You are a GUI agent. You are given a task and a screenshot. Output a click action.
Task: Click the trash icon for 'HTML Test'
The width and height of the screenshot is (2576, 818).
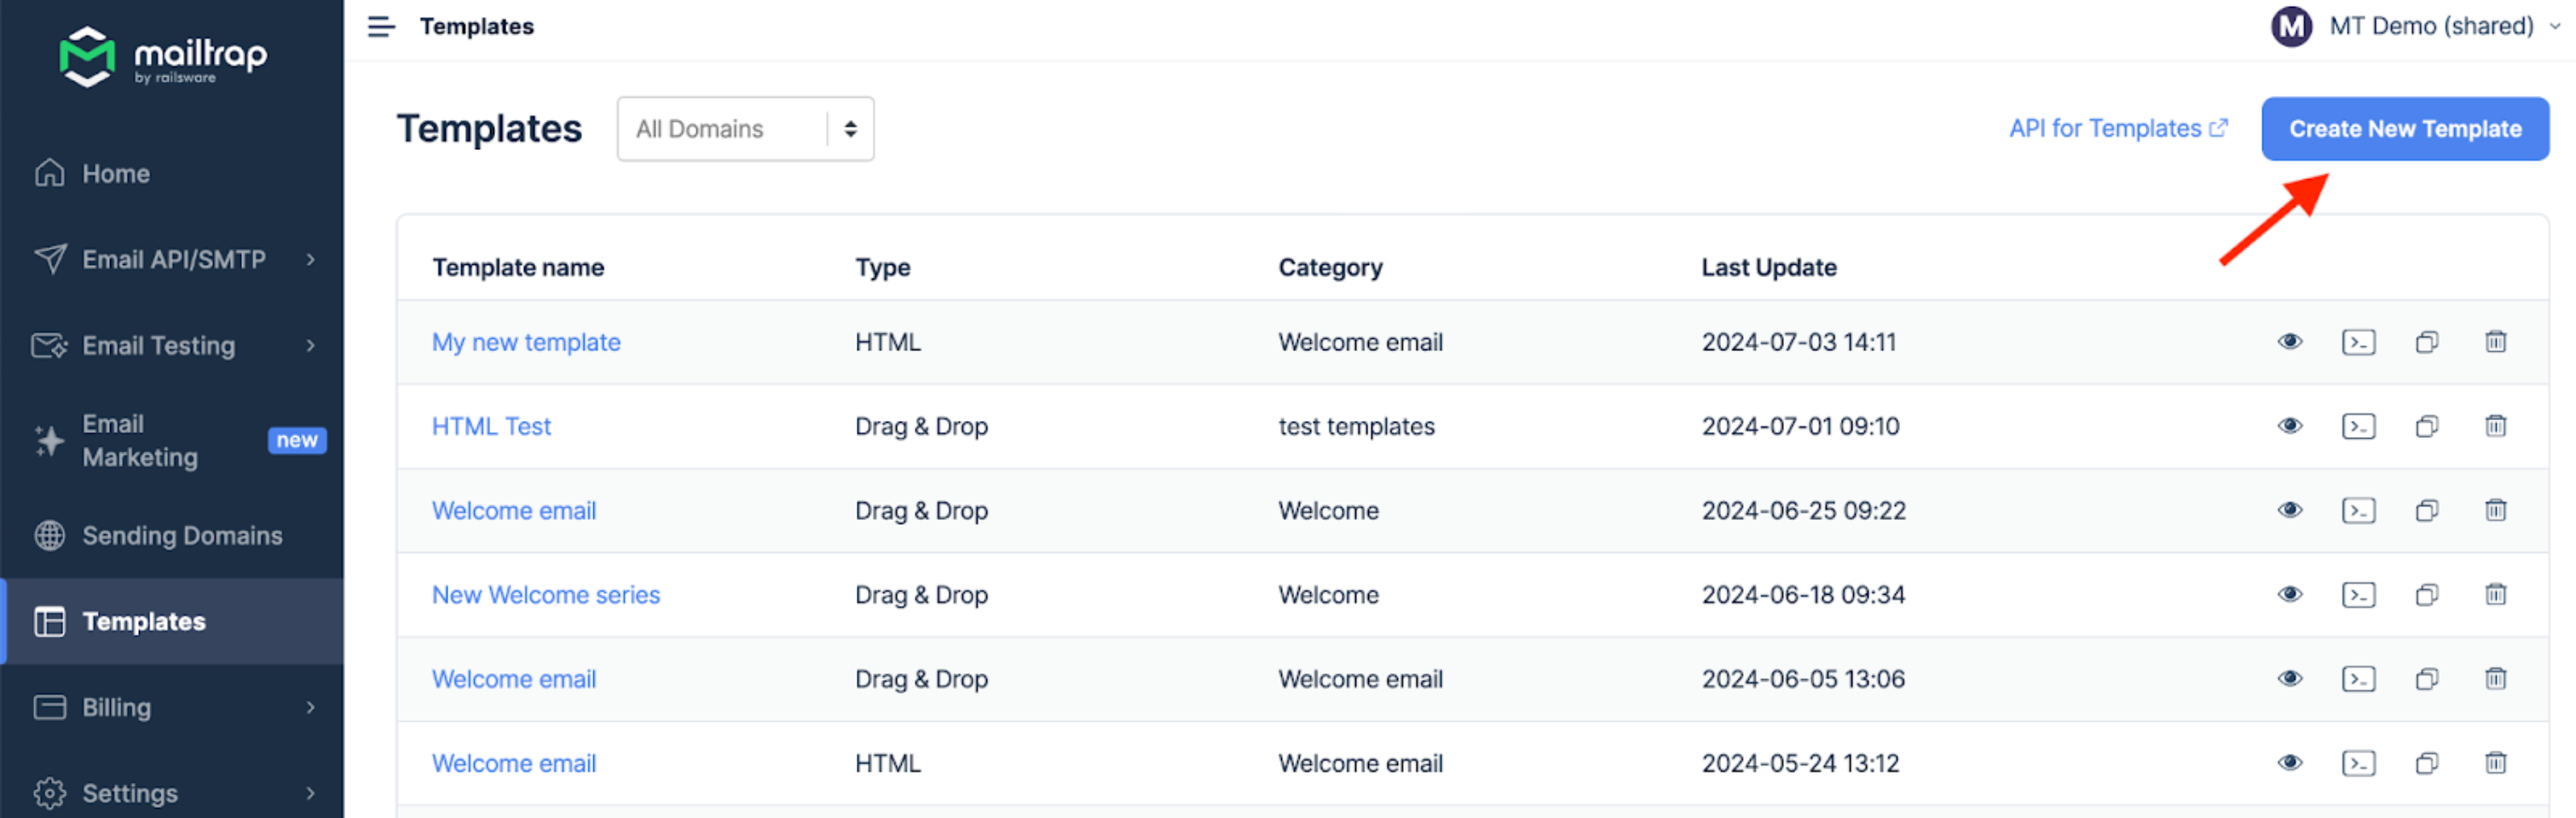(x=2495, y=427)
